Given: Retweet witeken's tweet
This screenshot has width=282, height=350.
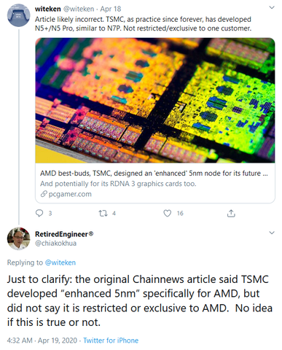Looking at the screenshot, I should pyautogui.click(x=103, y=214).
